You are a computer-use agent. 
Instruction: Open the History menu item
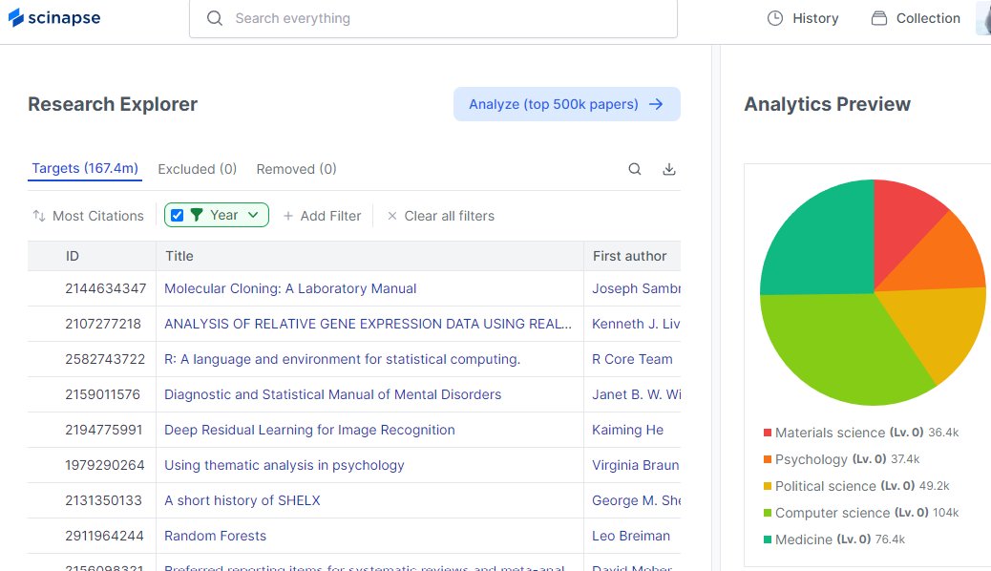(x=803, y=18)
